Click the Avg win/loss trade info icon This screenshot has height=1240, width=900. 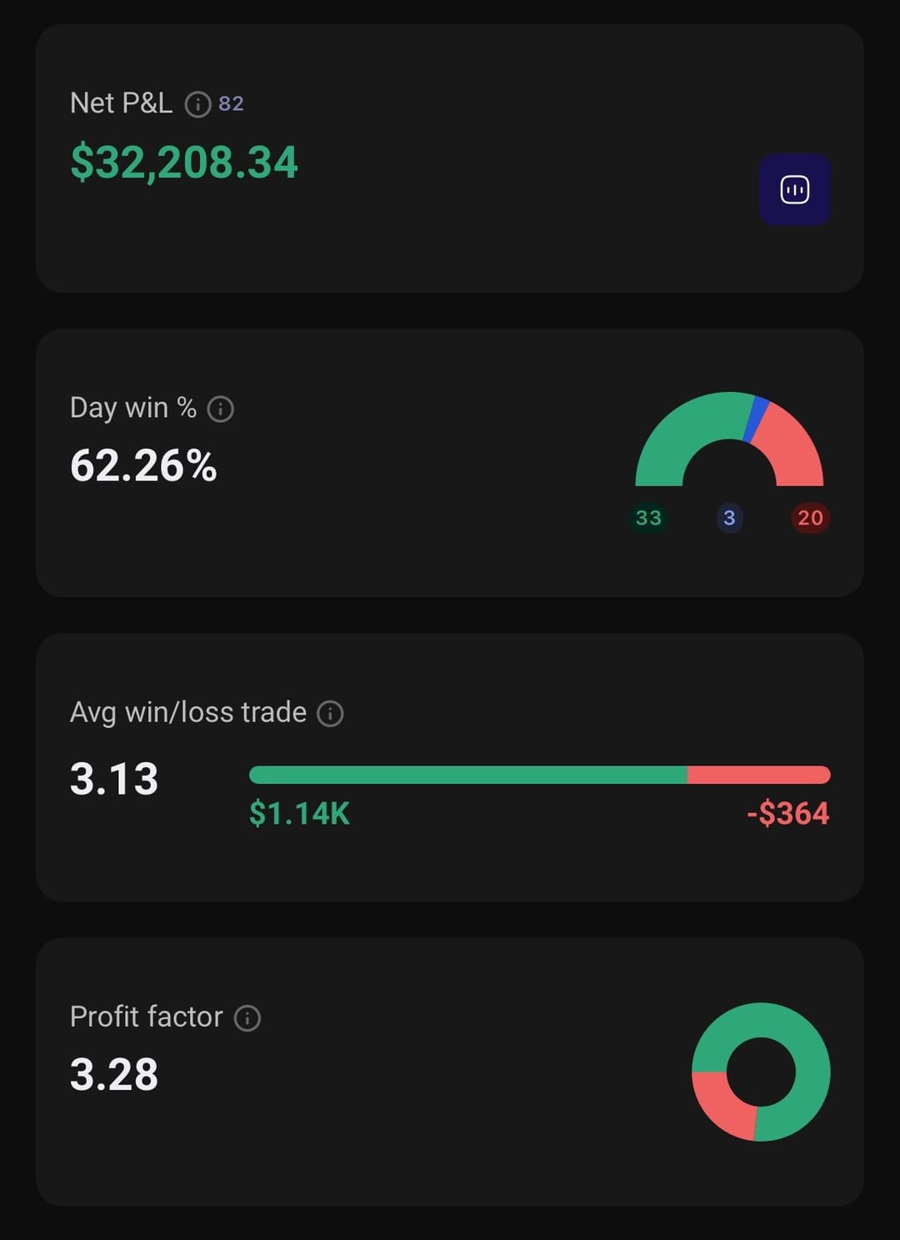330,714
